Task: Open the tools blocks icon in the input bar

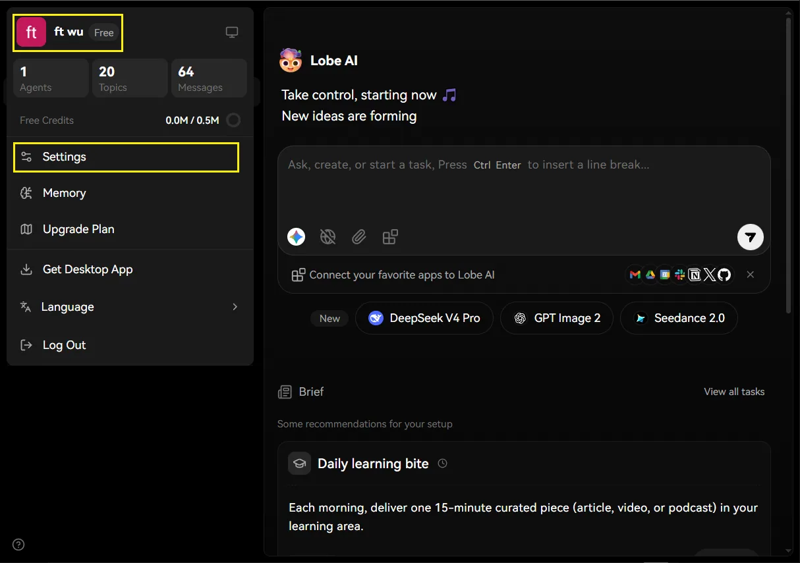Action: click(390, 236)
